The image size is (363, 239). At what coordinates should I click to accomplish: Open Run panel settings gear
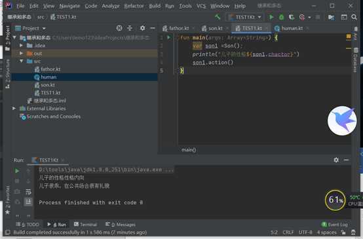(x=336, y=160)
